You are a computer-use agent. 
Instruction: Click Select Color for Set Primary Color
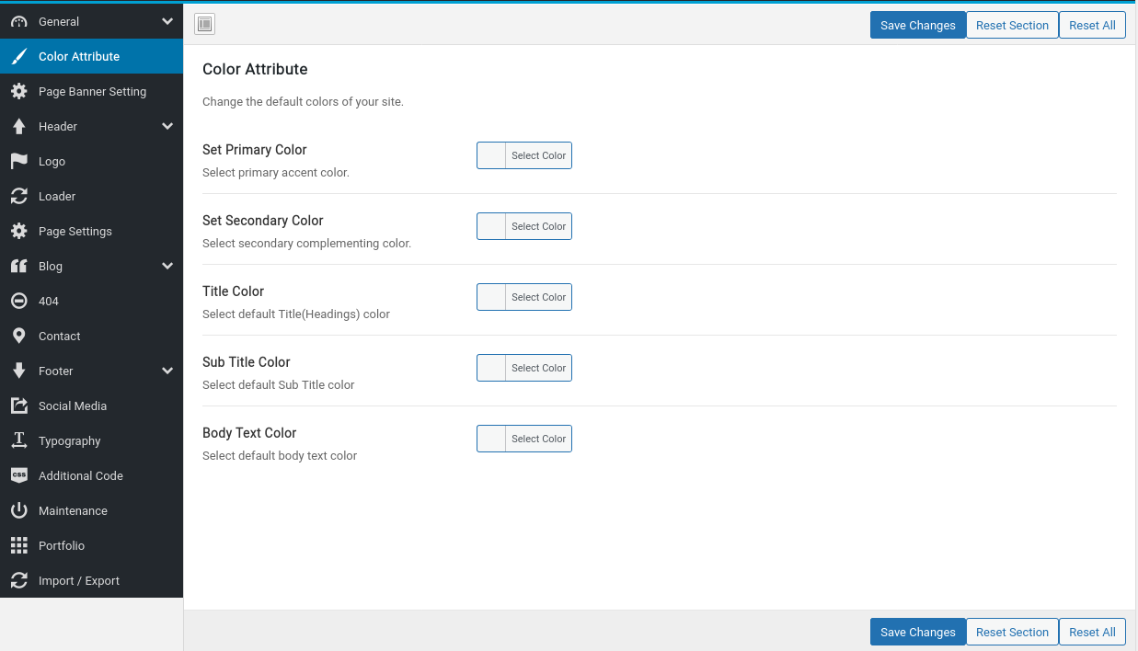tap(538, 155)
